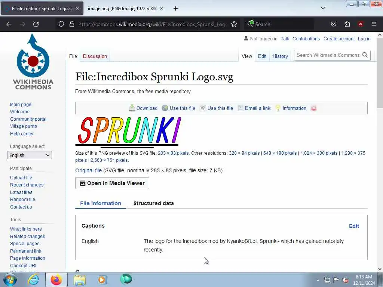
Task: Open Permanent link in Tools
Action: point(26,251)
